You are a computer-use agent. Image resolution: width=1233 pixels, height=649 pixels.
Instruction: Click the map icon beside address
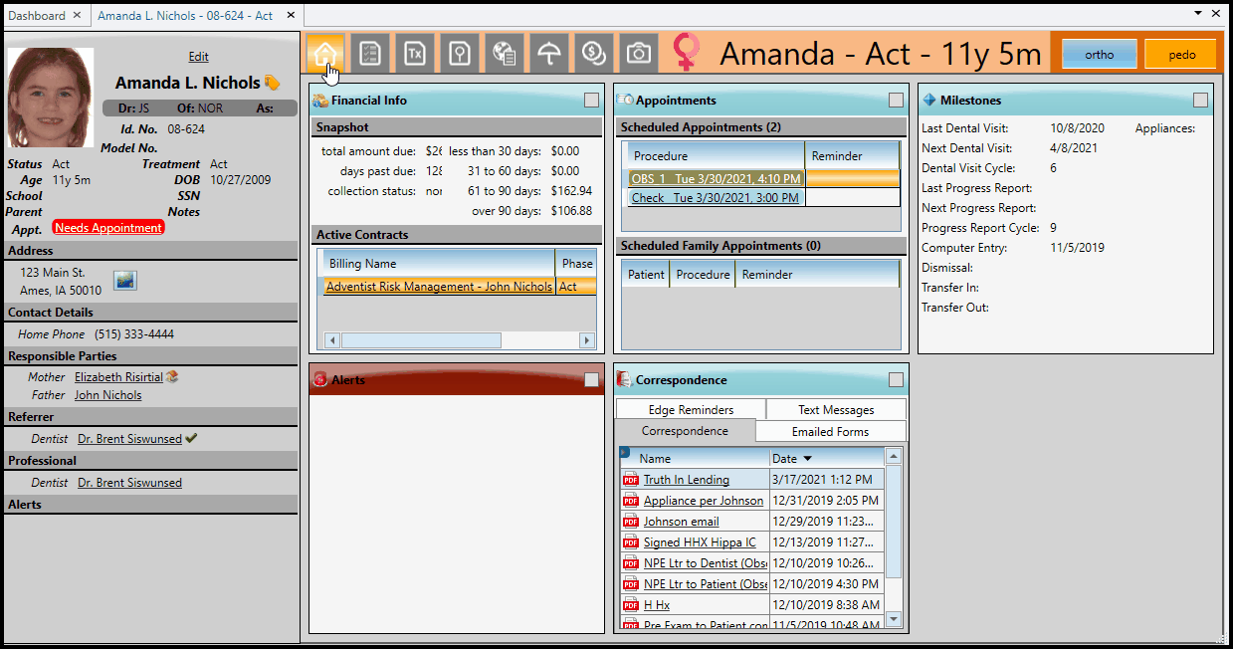click(125, 282)
